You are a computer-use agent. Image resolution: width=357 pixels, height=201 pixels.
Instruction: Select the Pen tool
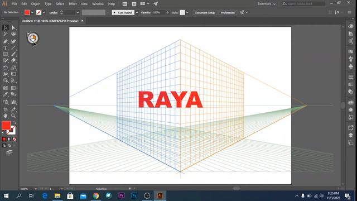click(x=6, y=41)
